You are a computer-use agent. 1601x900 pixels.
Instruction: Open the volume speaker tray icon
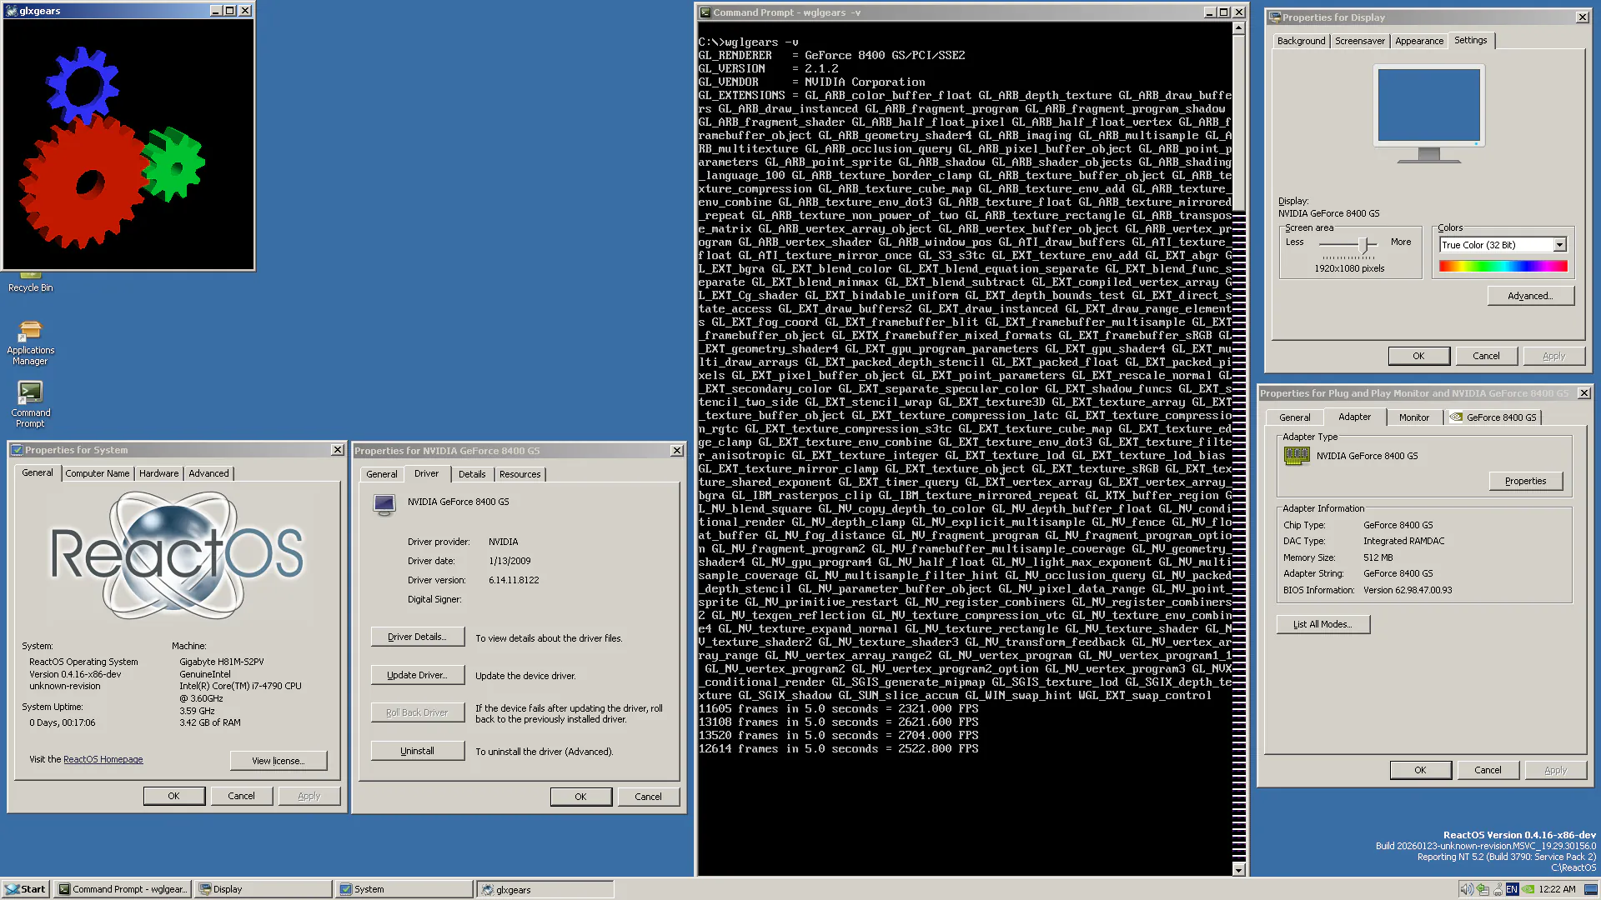point(1467,889)
